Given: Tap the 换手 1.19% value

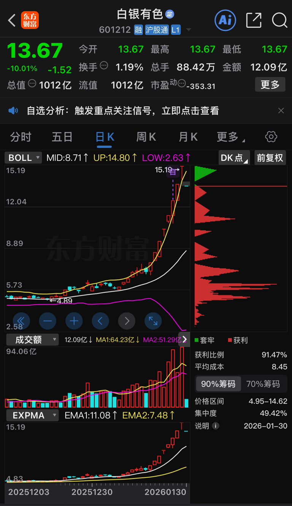Looking at the screenshot, I should pos(129,67).
